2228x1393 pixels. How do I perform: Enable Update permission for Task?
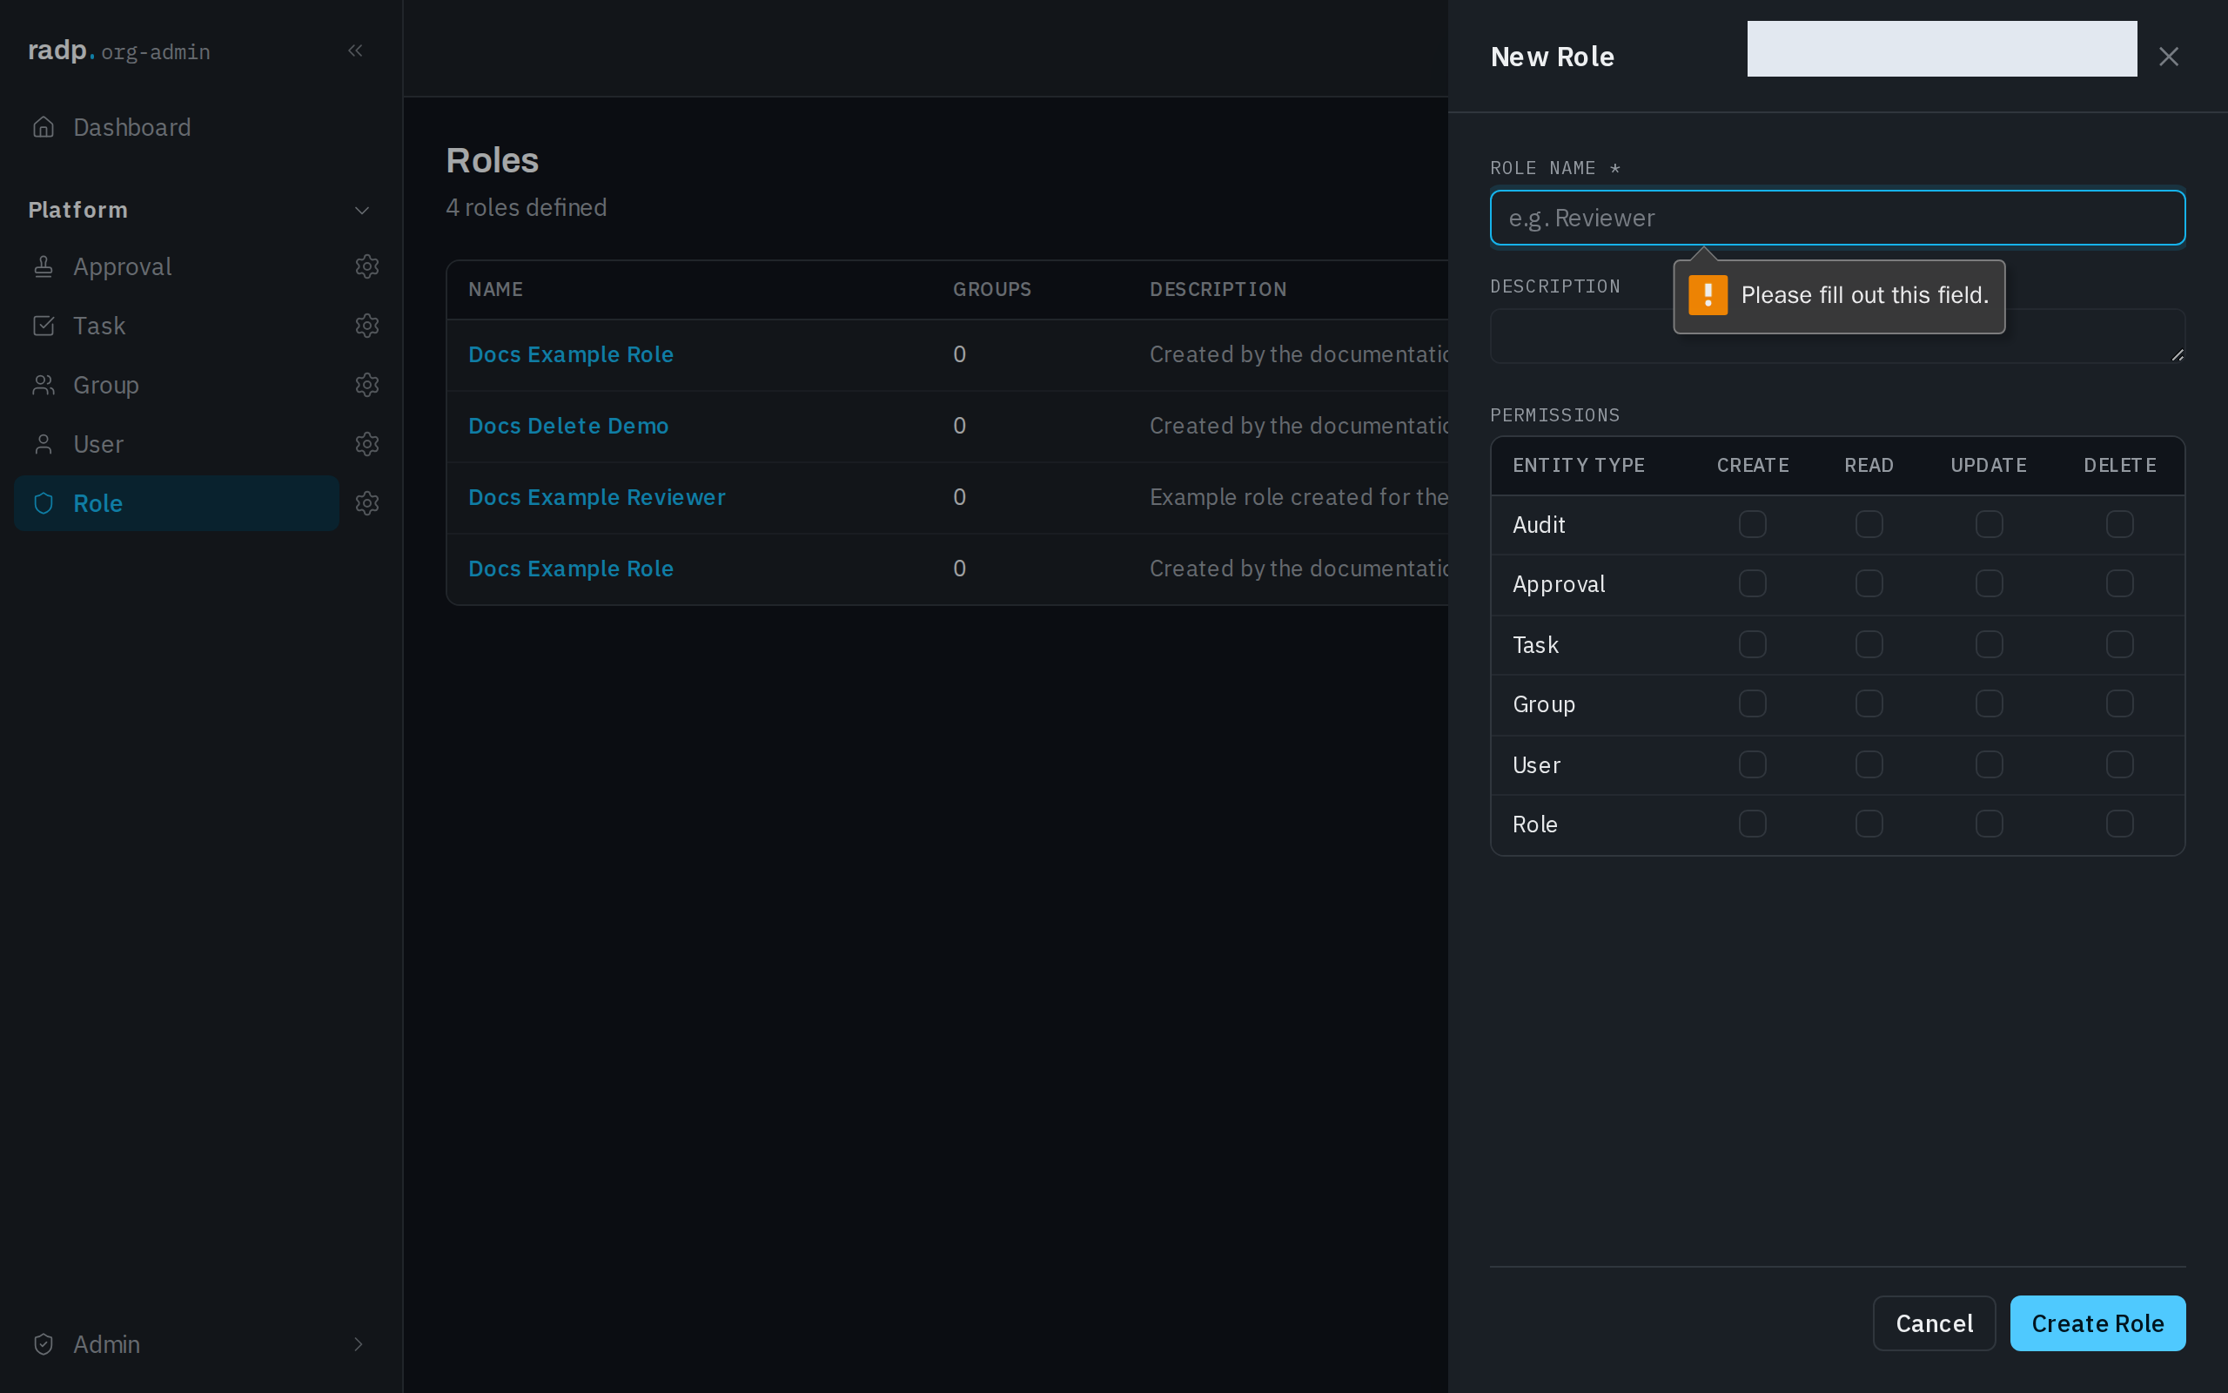[1989, 644]
